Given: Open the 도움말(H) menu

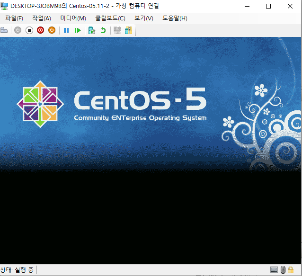Looking at the screenshot, I should coord(175,18).
